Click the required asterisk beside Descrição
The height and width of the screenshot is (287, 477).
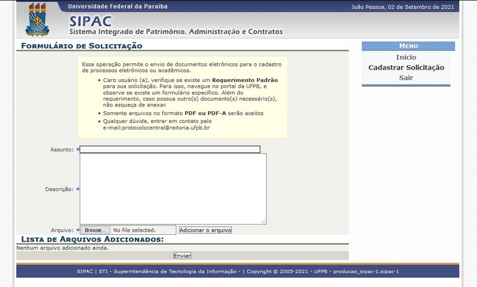tap(78, 189)
